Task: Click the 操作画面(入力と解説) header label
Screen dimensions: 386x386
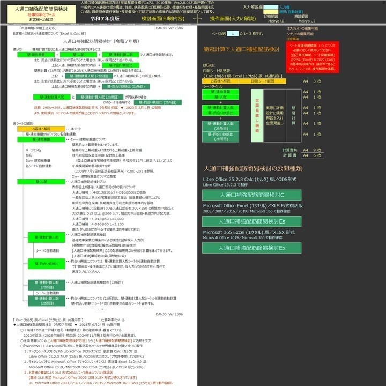Action: pos(233,18)
